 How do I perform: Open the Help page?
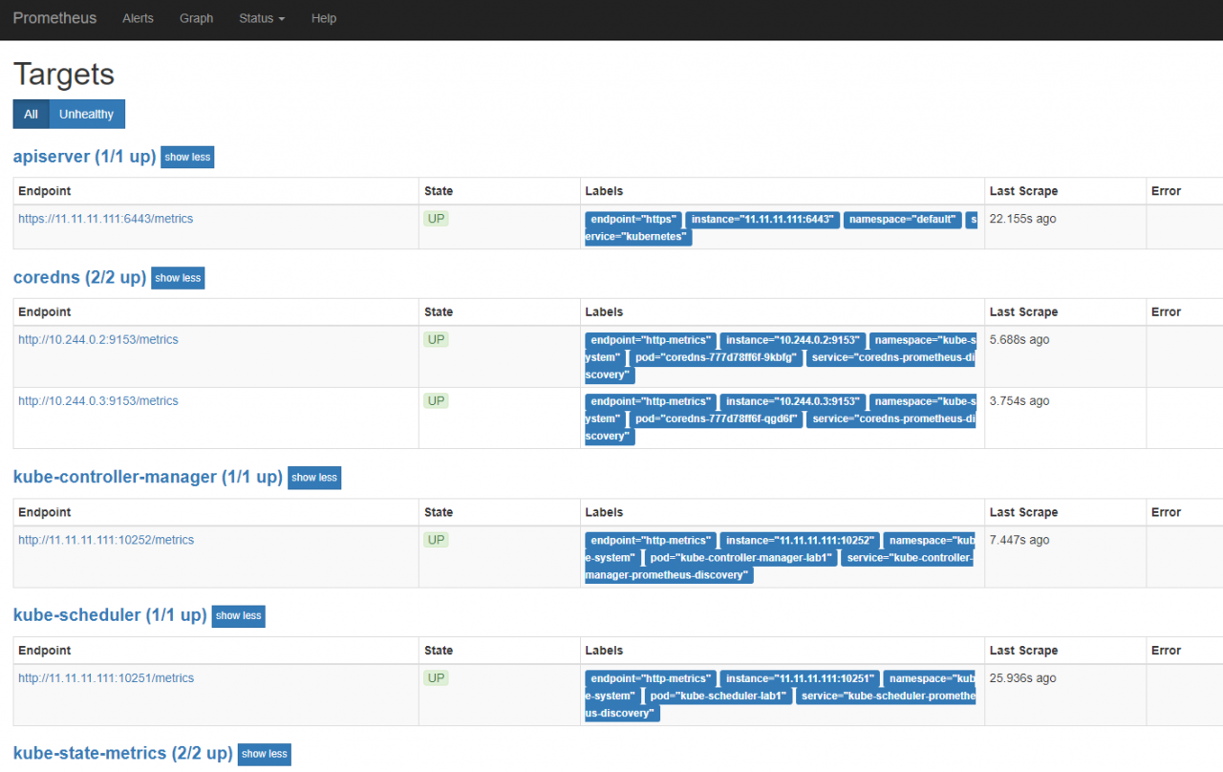click(x=324, y=18)
